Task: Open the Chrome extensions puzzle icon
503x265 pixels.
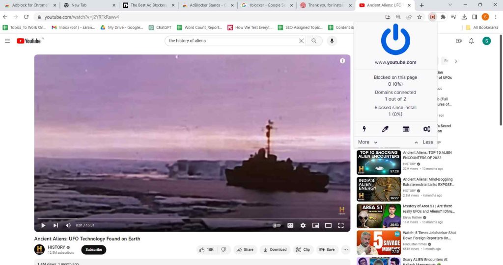Action: tap(443, 17)
